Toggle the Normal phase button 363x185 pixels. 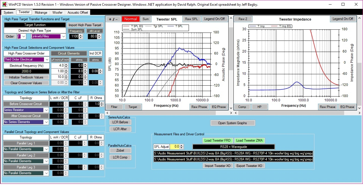[x=130, y=19]
